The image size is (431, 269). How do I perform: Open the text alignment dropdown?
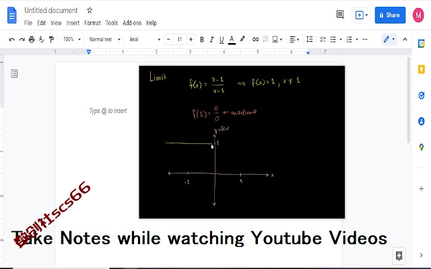(x=294, y=40)
